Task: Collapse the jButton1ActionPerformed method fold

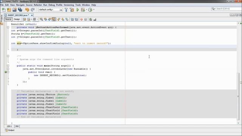Action: pos(8,27)
